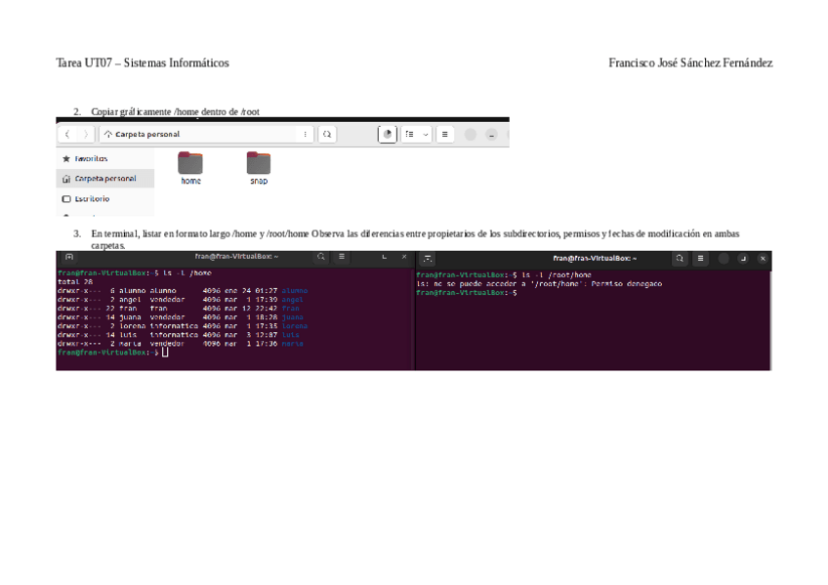828x585 pixels.
Task: Click the back arrow in file manager
Action: pos(67,135)
